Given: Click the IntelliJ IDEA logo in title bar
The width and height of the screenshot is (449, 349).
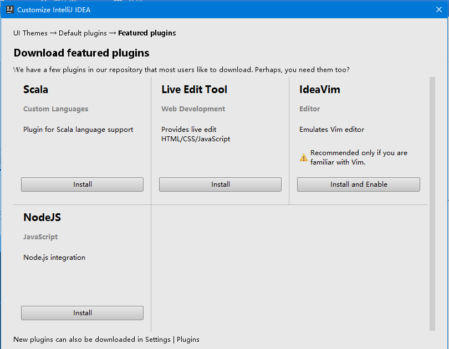Looking at the screenshot, I should pos(10,9).
